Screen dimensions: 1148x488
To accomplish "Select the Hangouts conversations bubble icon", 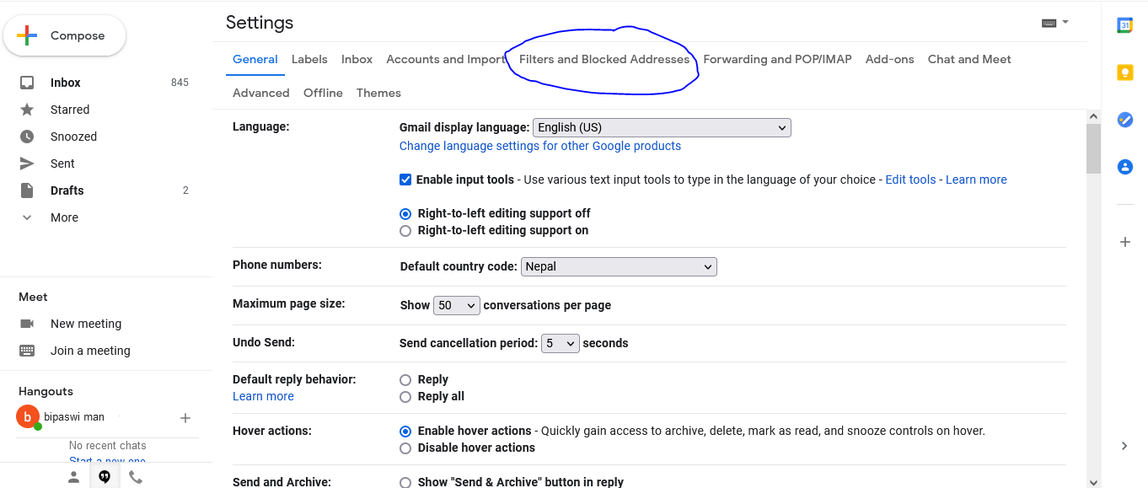I will point(105,477).
